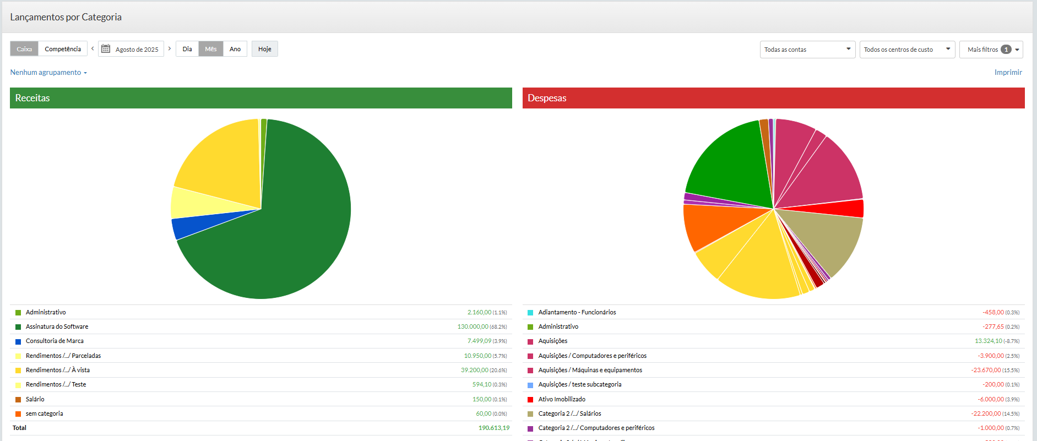Click Categoria 2 /../ Computadores e periféricos row
This screenshot has height=441, width=1037.
(773, 428)
